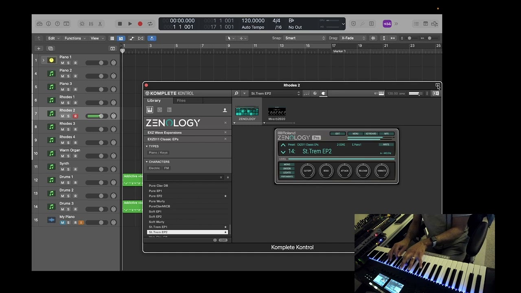Toggle the blue Catch playhead button

tap(151, 38)
